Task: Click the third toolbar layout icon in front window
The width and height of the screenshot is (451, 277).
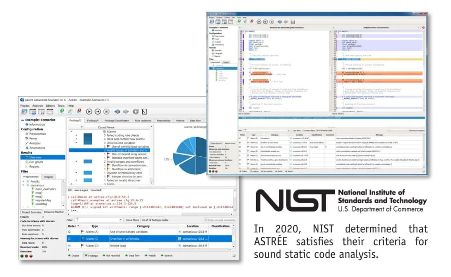Action: point(41,112)
